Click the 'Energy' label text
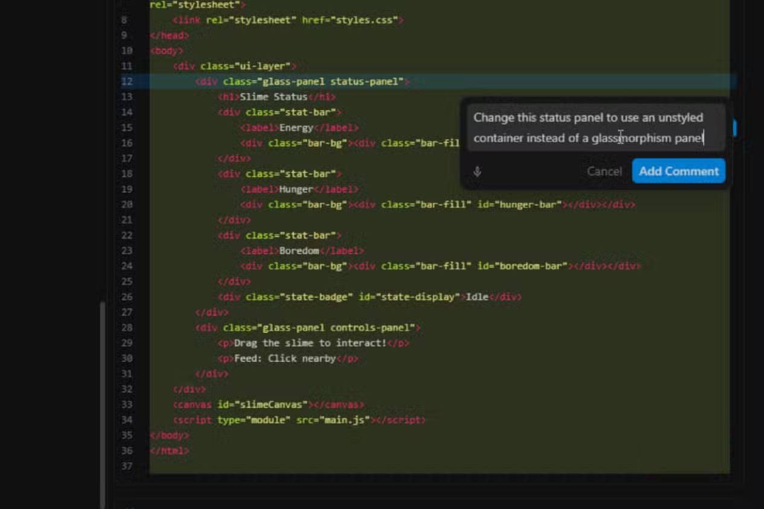The width and height of the screenshot is (764, 509). pos(296,128)
